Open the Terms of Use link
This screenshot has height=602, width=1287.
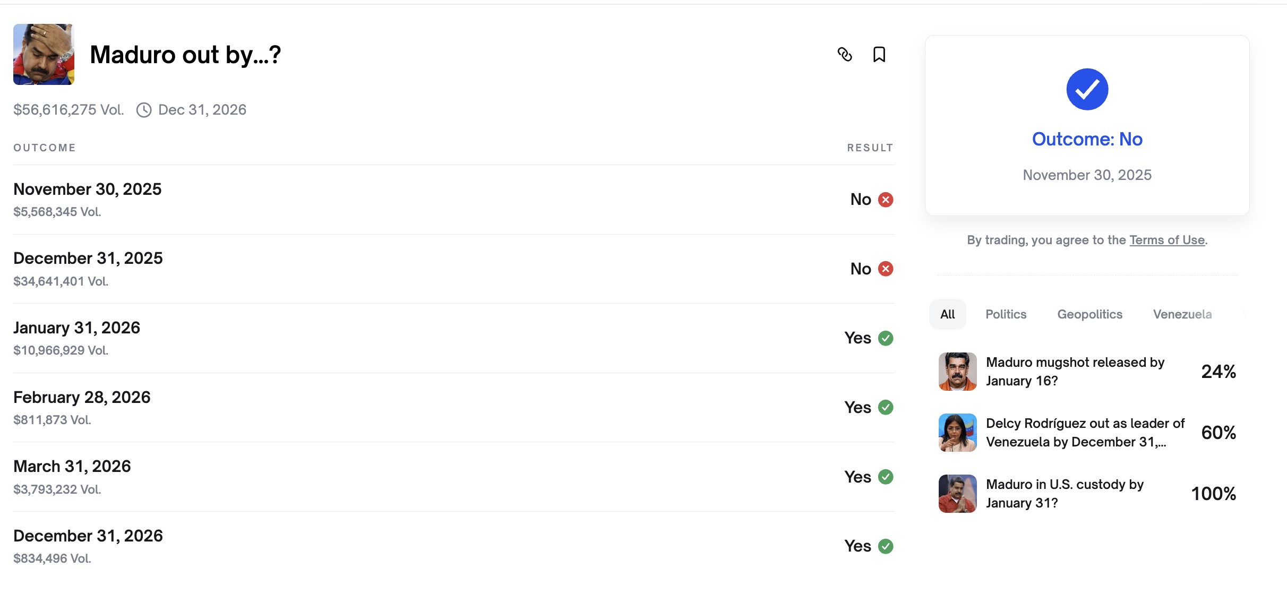(x=1166, y=240)
